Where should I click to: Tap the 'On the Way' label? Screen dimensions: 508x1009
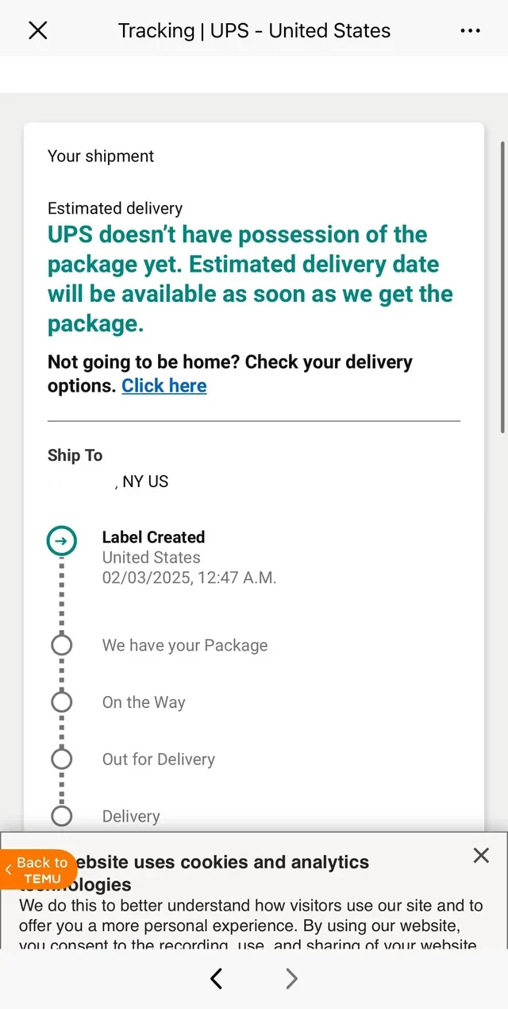144,702
